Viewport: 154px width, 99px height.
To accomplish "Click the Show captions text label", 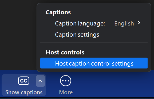I will coord(24,92).
